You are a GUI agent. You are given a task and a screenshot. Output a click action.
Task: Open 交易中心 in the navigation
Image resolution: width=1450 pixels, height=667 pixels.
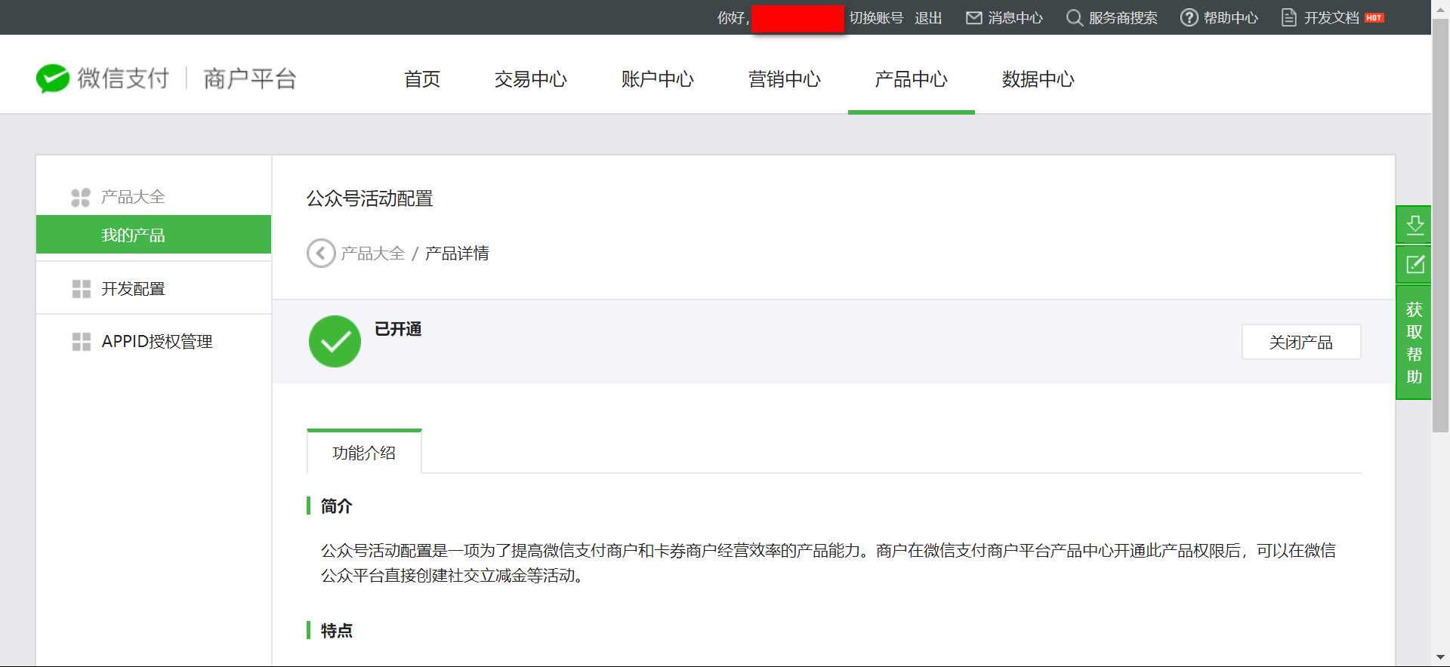tap(530, 78)
